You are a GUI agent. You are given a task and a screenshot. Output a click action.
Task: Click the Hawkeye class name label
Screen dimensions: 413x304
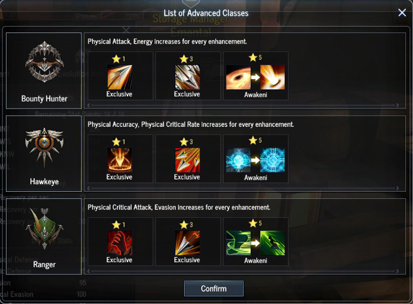click(x=44, y=181)
